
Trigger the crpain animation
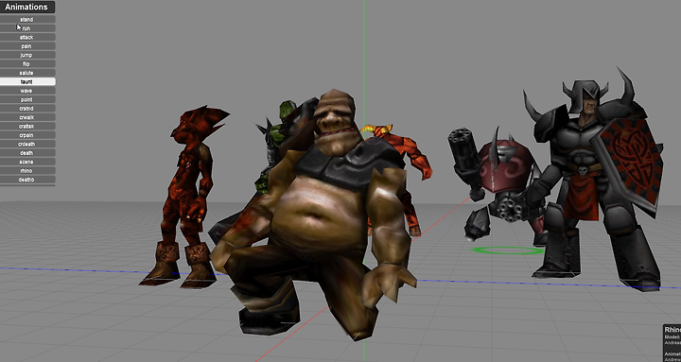[x=27, y=135]
